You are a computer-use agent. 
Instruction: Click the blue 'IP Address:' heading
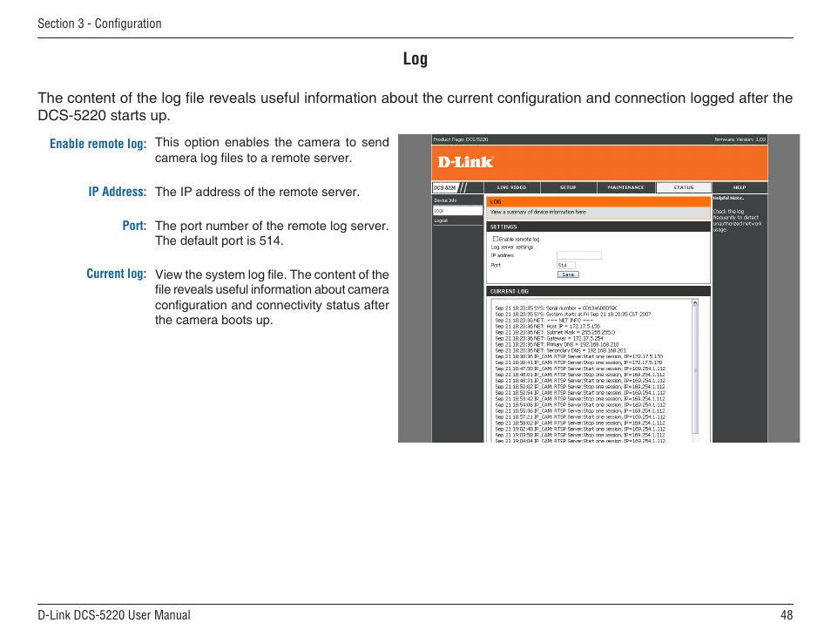coord(117,192)
